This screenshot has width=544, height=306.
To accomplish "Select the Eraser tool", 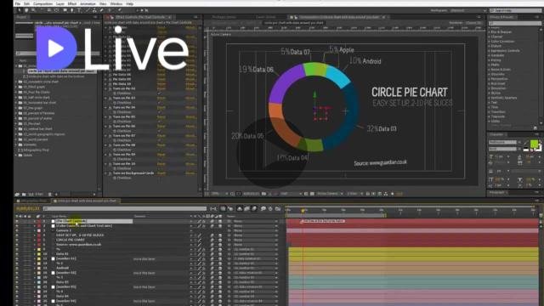I will click(x=102, y=10).
